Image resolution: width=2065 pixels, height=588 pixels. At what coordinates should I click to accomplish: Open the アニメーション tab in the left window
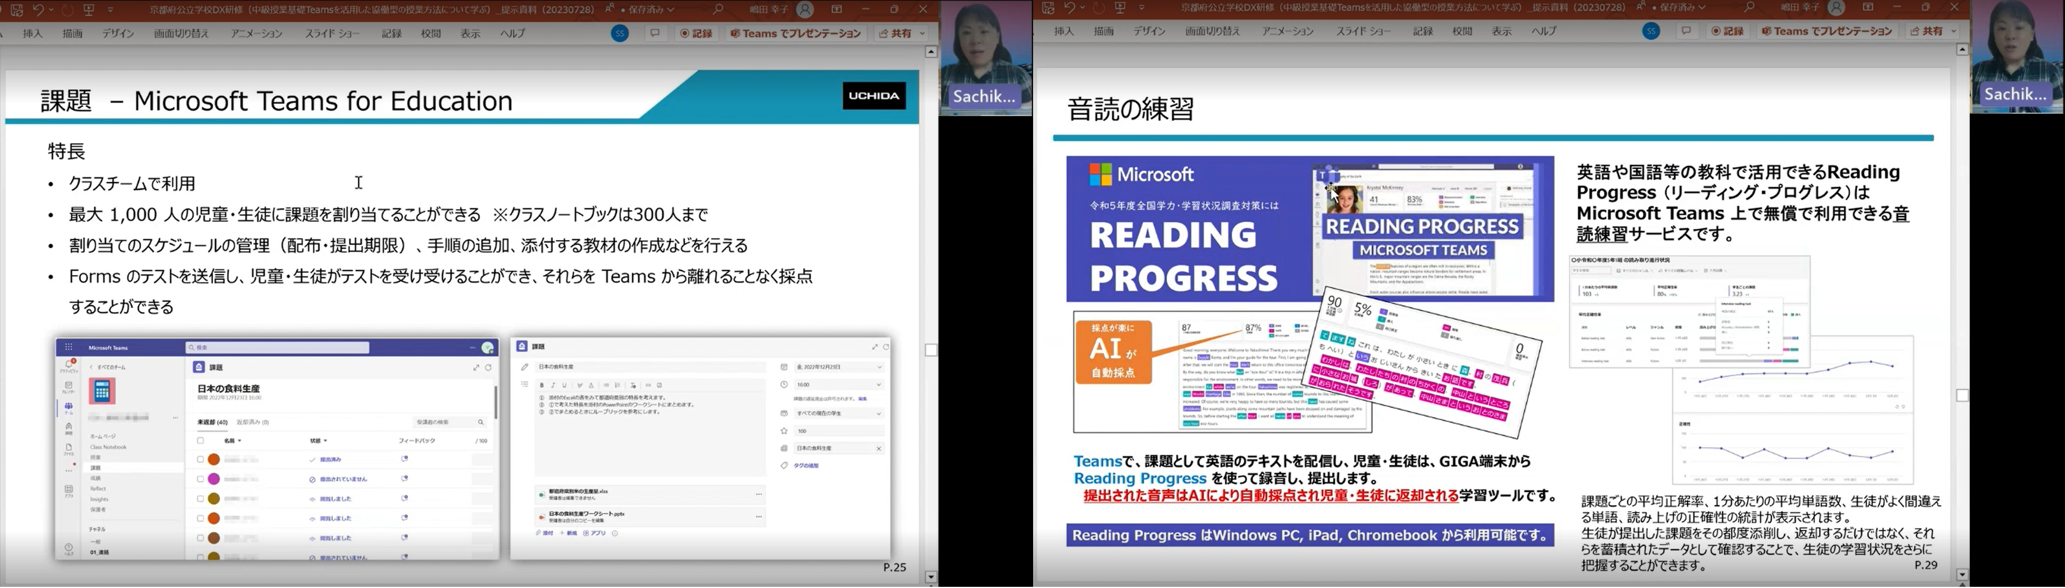(x=257, y=33)
